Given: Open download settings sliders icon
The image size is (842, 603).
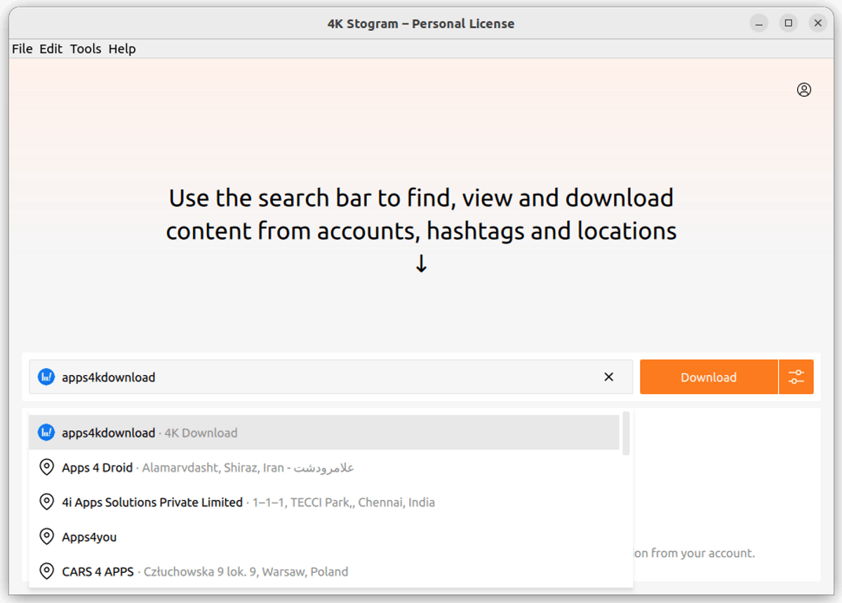Looking at the screenshot, I should [x=796, y=377].
